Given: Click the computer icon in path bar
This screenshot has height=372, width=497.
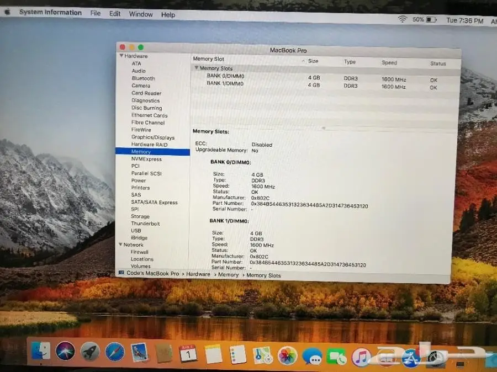Looking at the screenshot, I should pos(121,273).
